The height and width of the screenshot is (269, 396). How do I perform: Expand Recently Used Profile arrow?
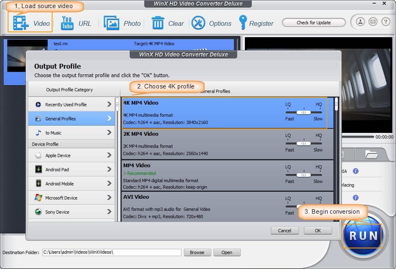click(x=109, y=104)
